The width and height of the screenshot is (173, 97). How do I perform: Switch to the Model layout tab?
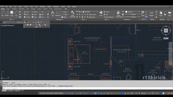pyautogui.click(x=4, y=91)
